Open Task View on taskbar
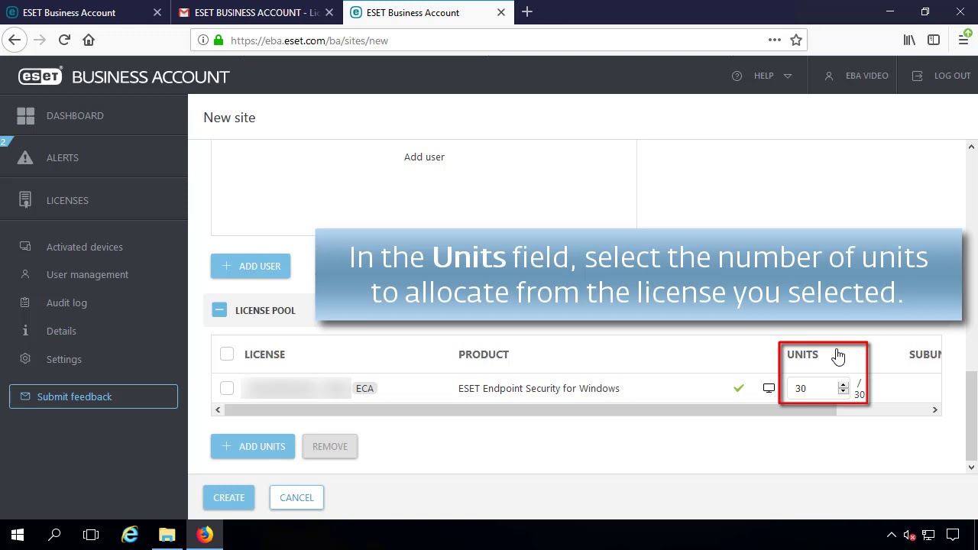978x550 pixels. click(91, 535)
